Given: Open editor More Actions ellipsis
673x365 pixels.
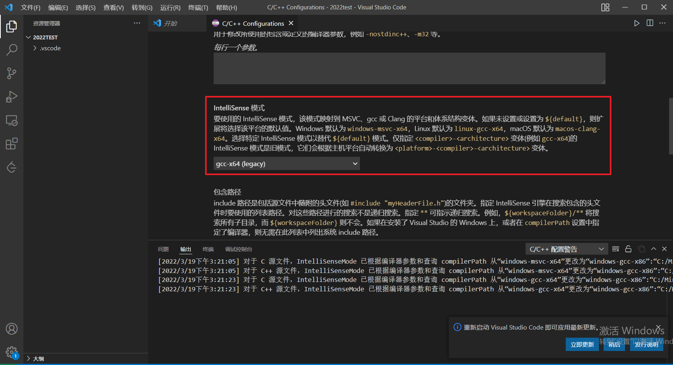Looking at the screenshot, I should (662, 23).
